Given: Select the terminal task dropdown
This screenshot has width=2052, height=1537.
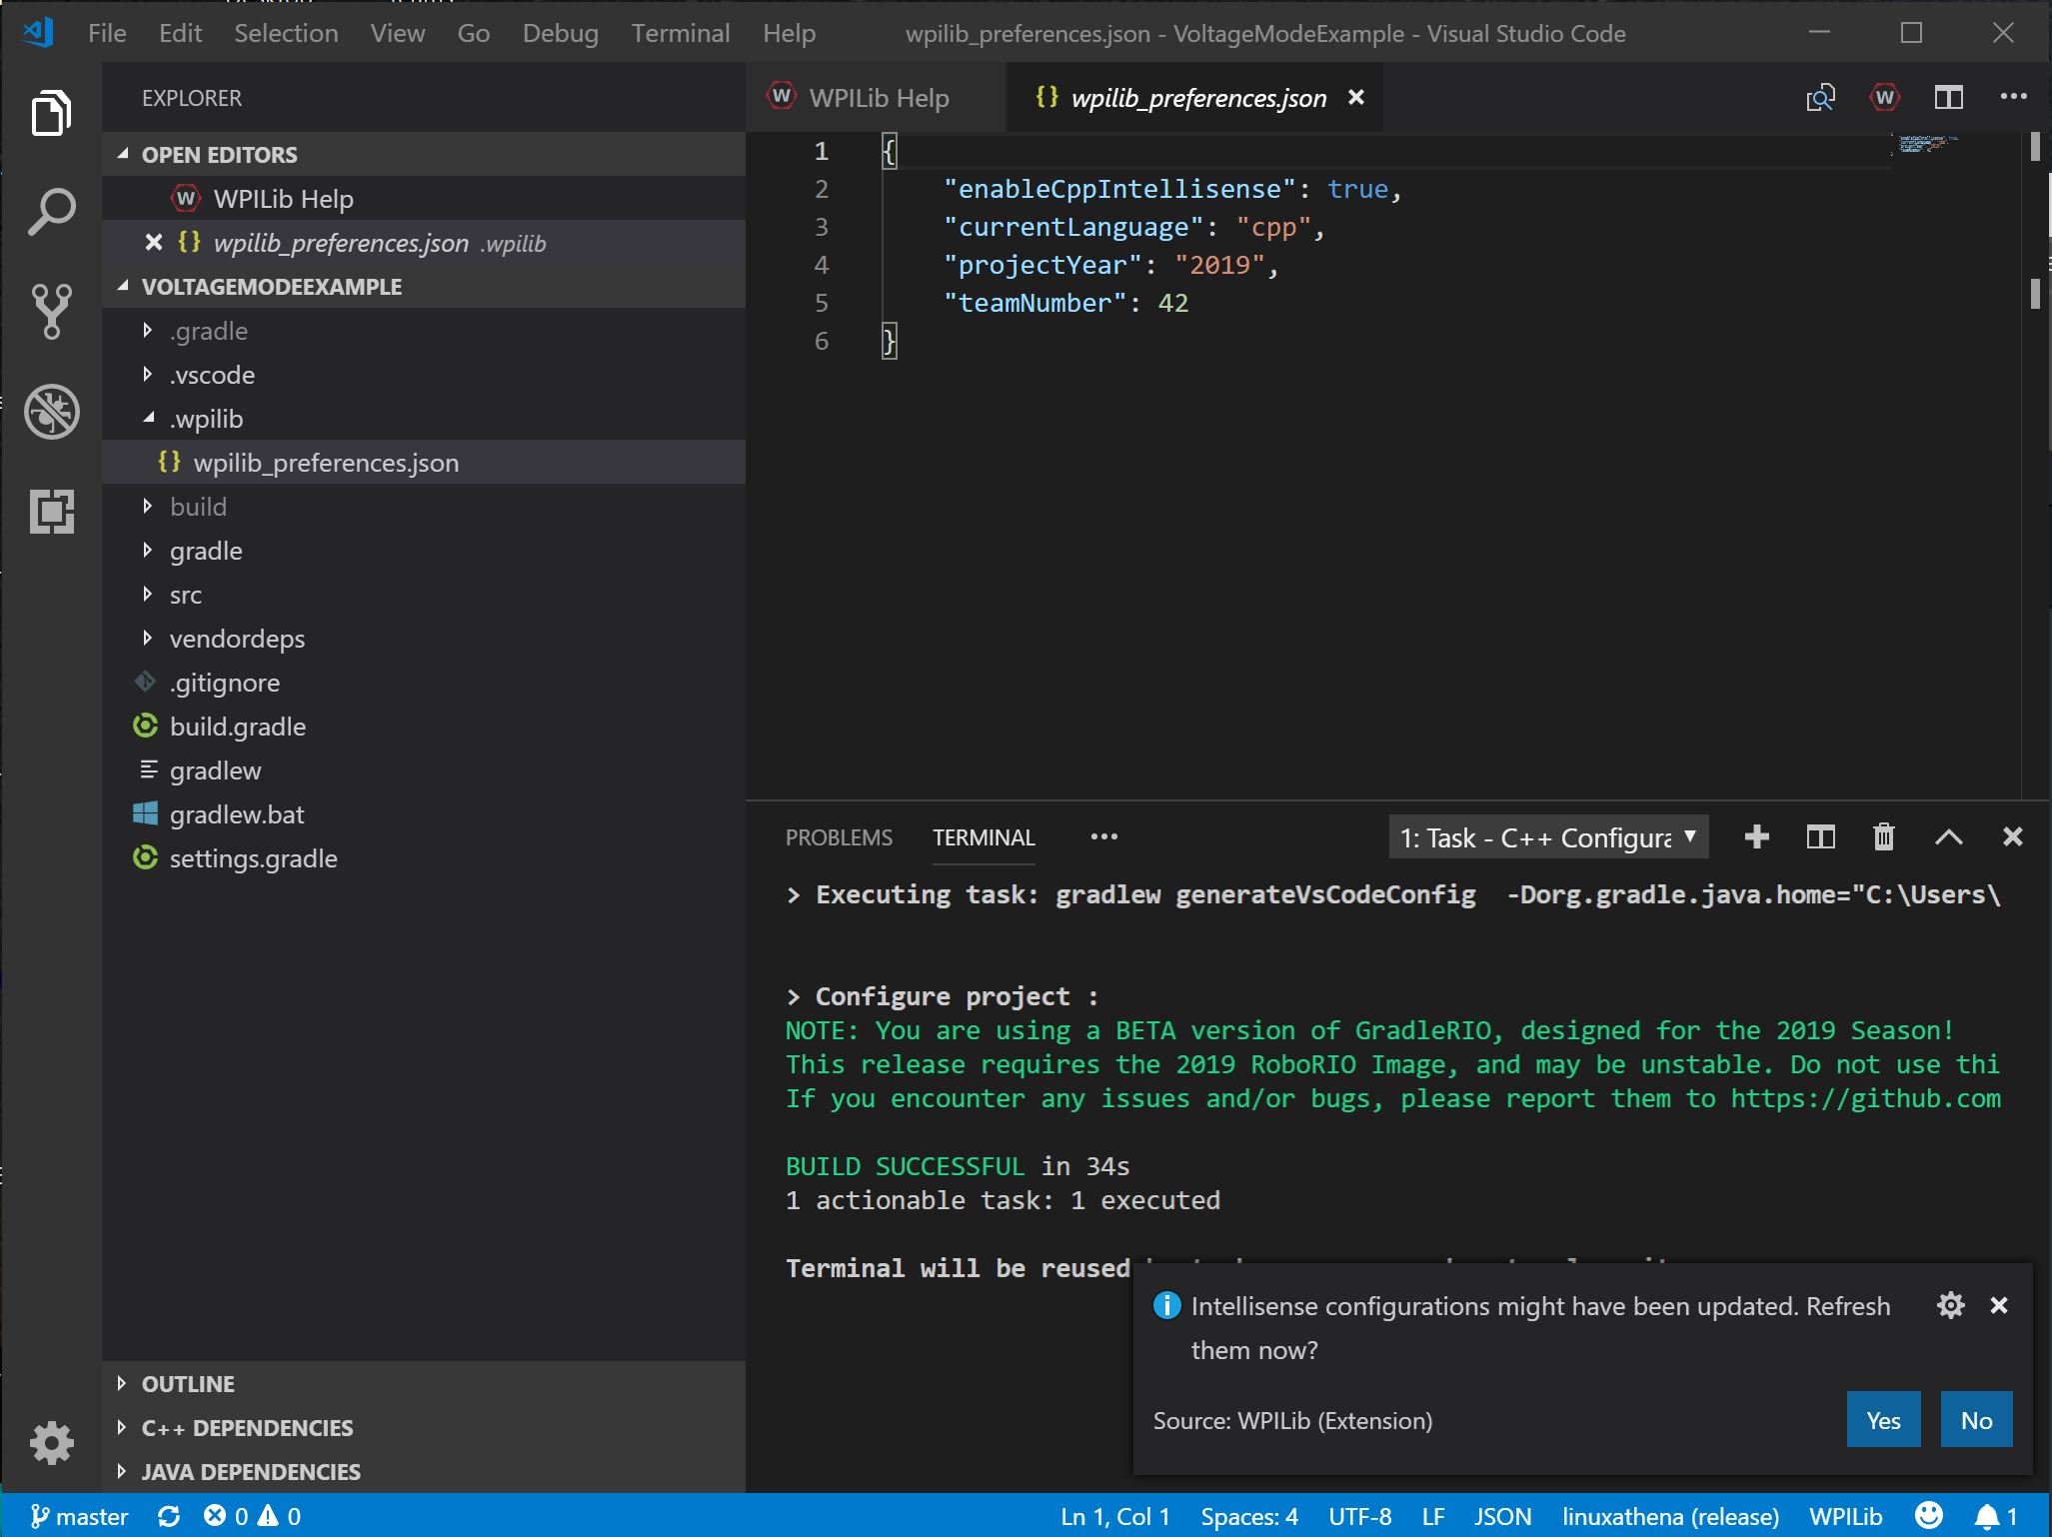Looking at the screenshot, I should point(1548,837).
